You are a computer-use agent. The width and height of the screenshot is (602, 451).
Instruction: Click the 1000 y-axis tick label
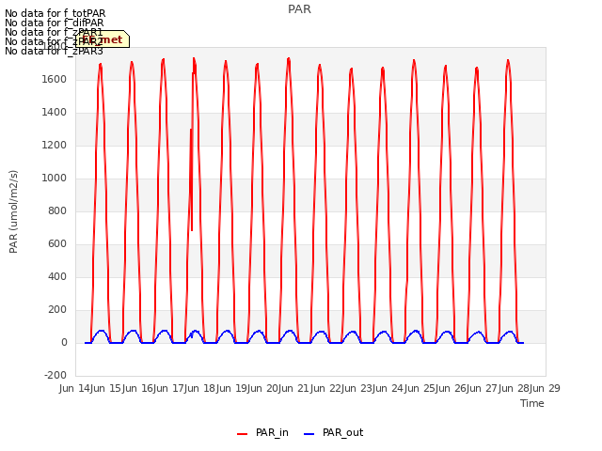click(x=55, y=179)
